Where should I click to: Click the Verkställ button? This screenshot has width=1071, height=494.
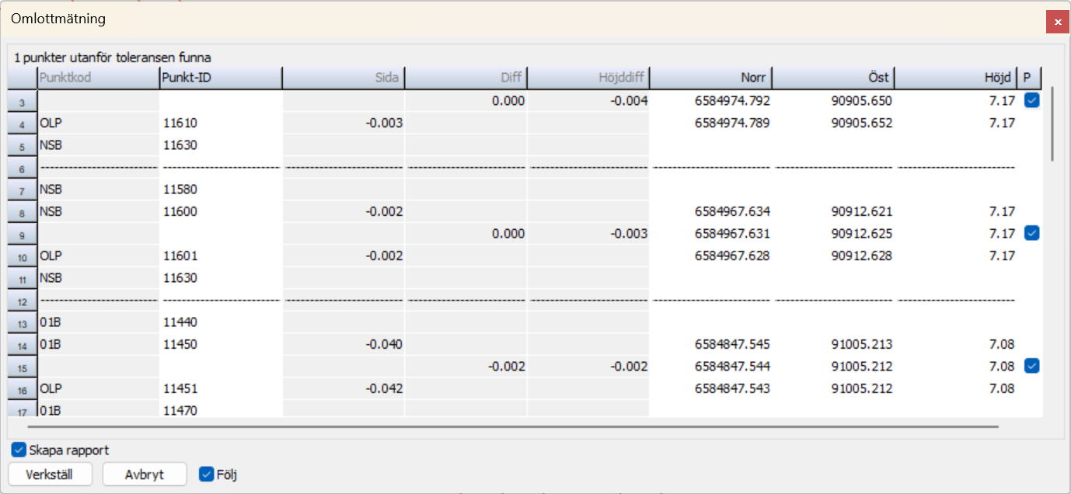(50, 475)
